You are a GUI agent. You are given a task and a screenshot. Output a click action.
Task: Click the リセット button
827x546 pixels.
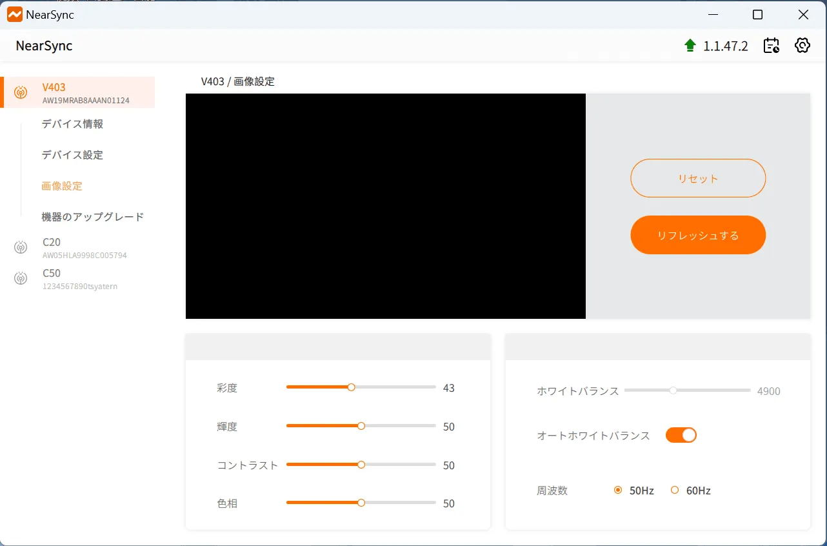point(698,178)
